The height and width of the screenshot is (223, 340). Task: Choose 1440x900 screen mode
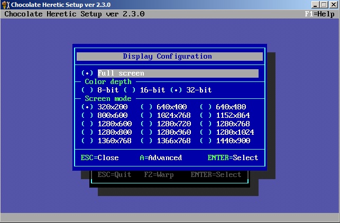pos(225,141)
